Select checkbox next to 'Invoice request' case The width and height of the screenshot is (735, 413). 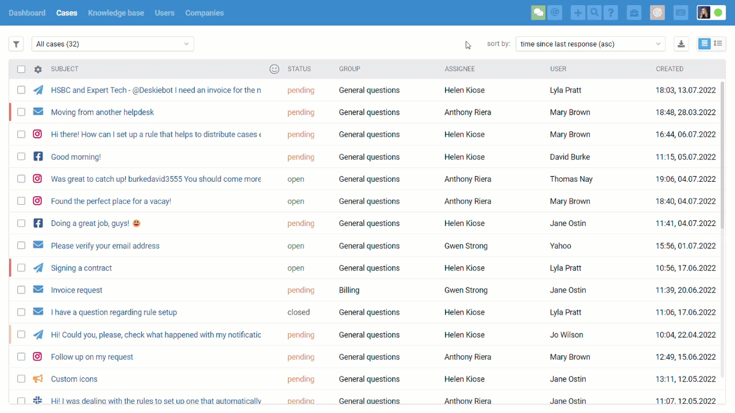pos(21,290)
